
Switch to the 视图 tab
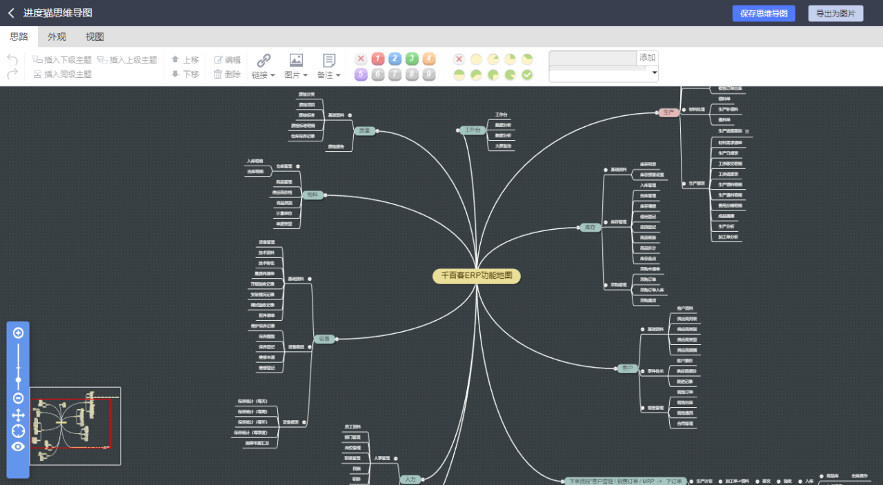pyautogui.click(x=95, y=37)
